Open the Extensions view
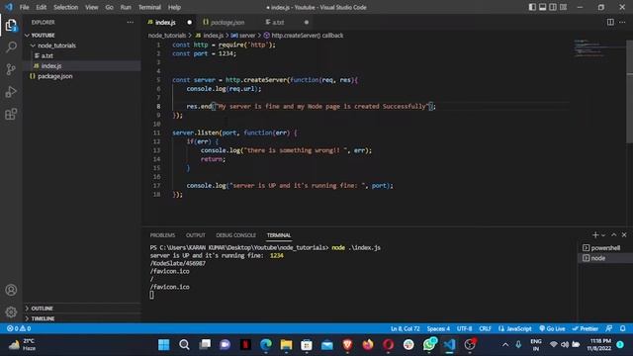The width and height of the screenshot is (633, 356). (x=11, y=114)
